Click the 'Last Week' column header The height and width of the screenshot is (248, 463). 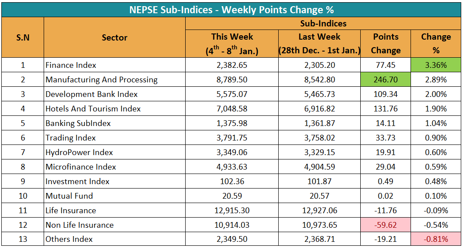tap(319, 44)
